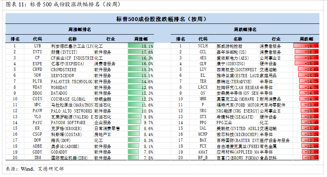The image size is (327, 177).
Task: Select the WDAY ticker cell
Action: (37, 88)
